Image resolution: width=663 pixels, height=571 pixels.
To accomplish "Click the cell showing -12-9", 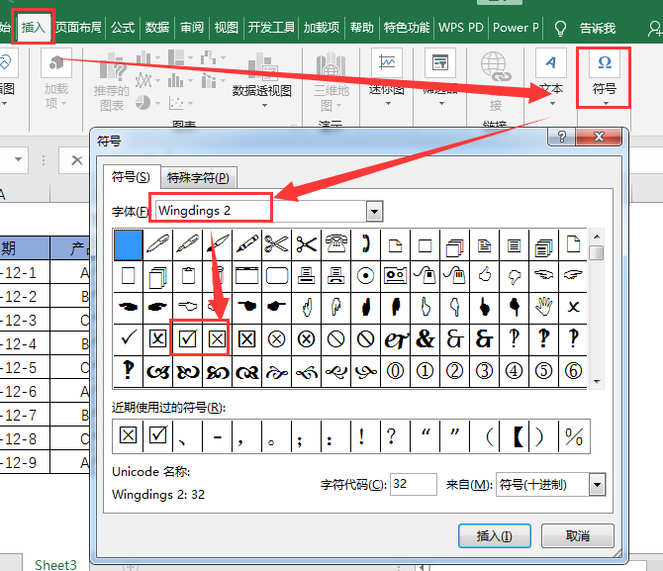I will click(x=25, y=462).
